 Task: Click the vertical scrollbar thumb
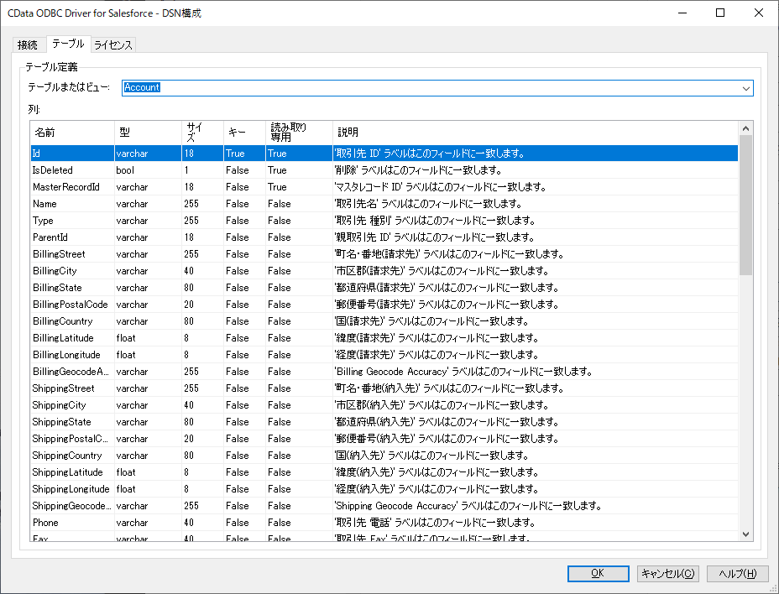pyautogui.click(x=745, y=205)
